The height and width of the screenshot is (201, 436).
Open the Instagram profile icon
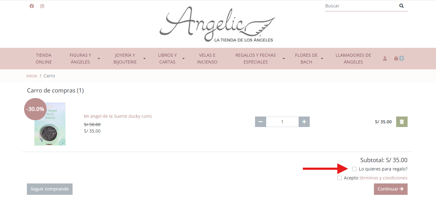[x=42, y=6]
